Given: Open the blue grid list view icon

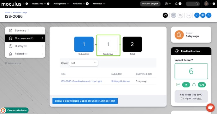Looking at the screenshot, I should pyautogui.click(x=203, y=15).
